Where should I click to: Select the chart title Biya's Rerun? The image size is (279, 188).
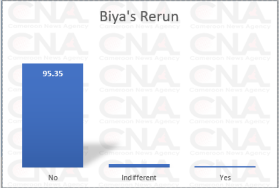click(139, 16)
